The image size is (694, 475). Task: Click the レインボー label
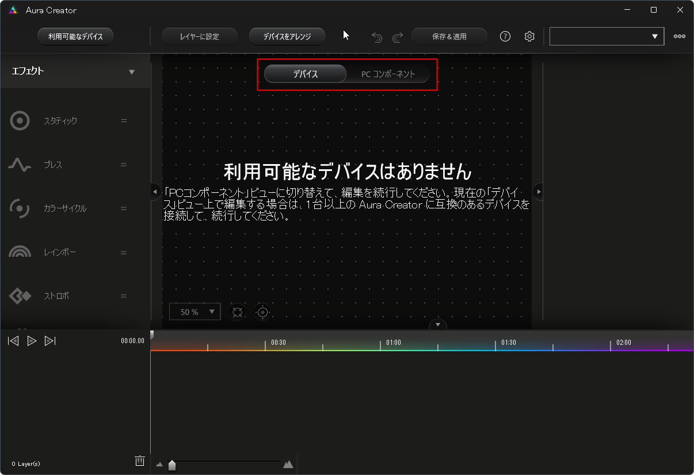(x=60, y=252)
